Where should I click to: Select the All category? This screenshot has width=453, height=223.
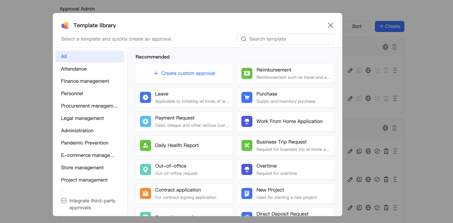point(90,56)
